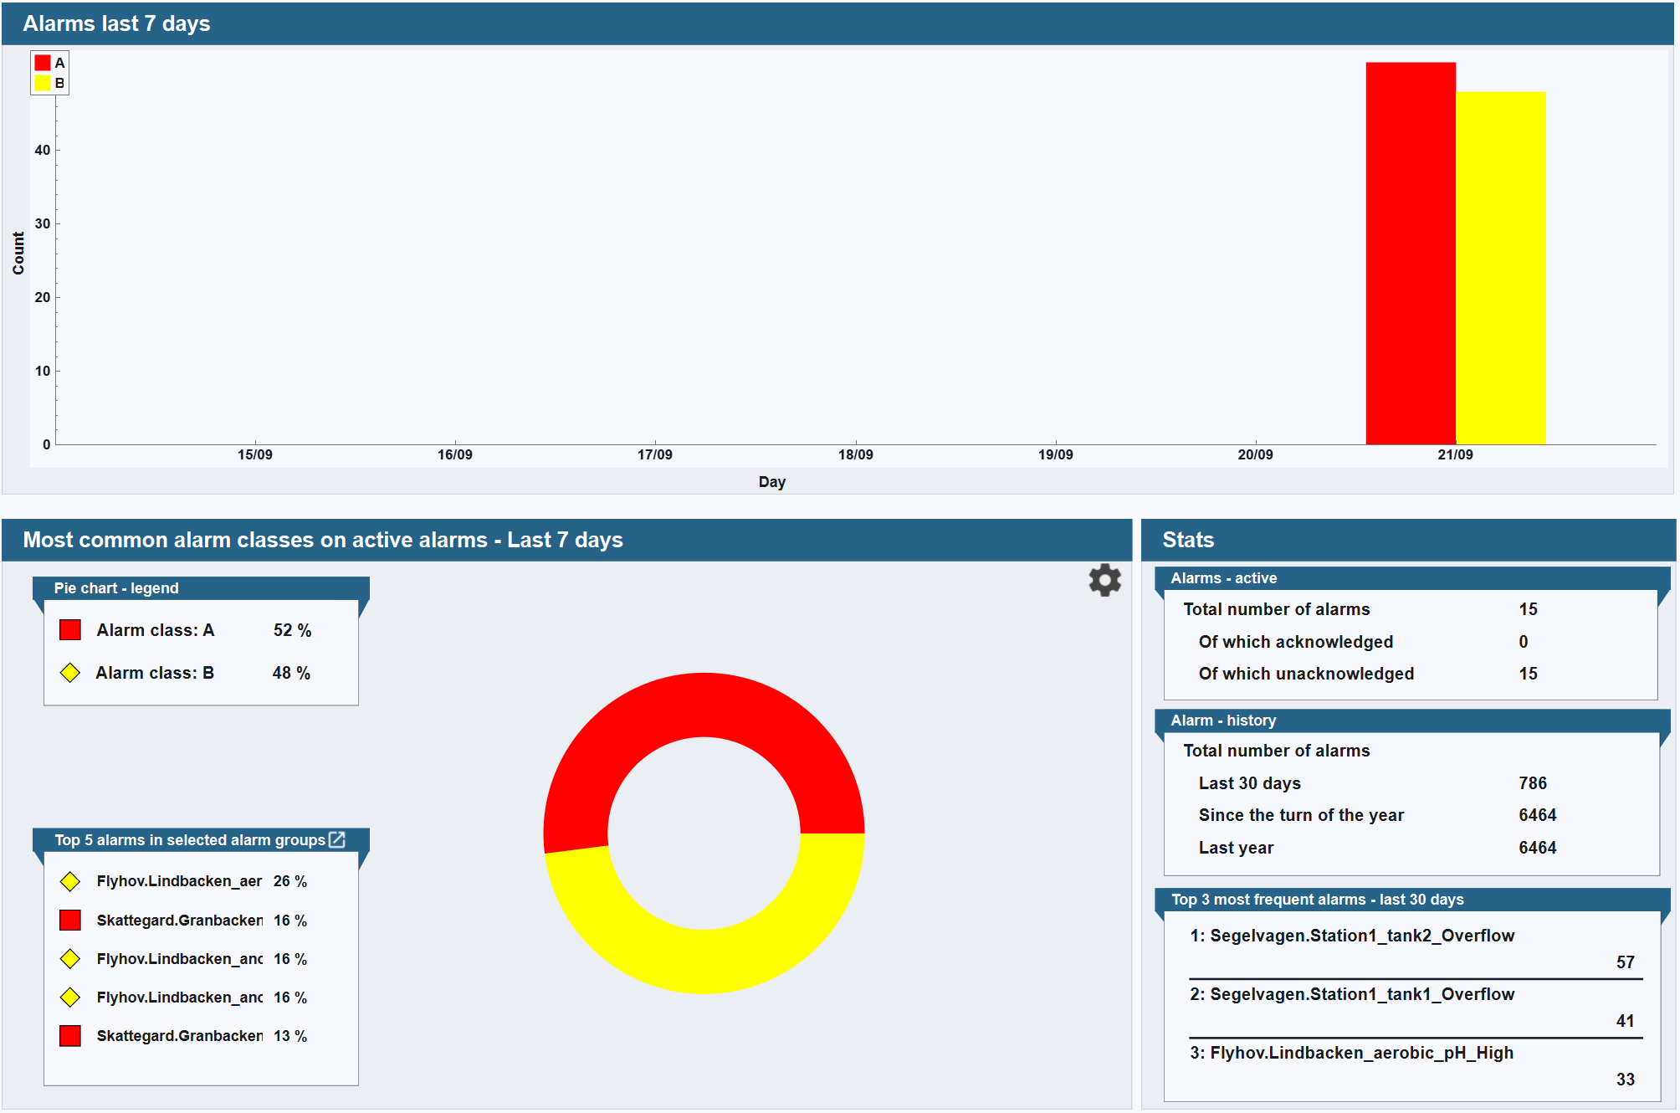This screenshot has height=1113, width=1680.
Task: Click the 'Of which acknowledged' label
Action: click(1295, 642)
